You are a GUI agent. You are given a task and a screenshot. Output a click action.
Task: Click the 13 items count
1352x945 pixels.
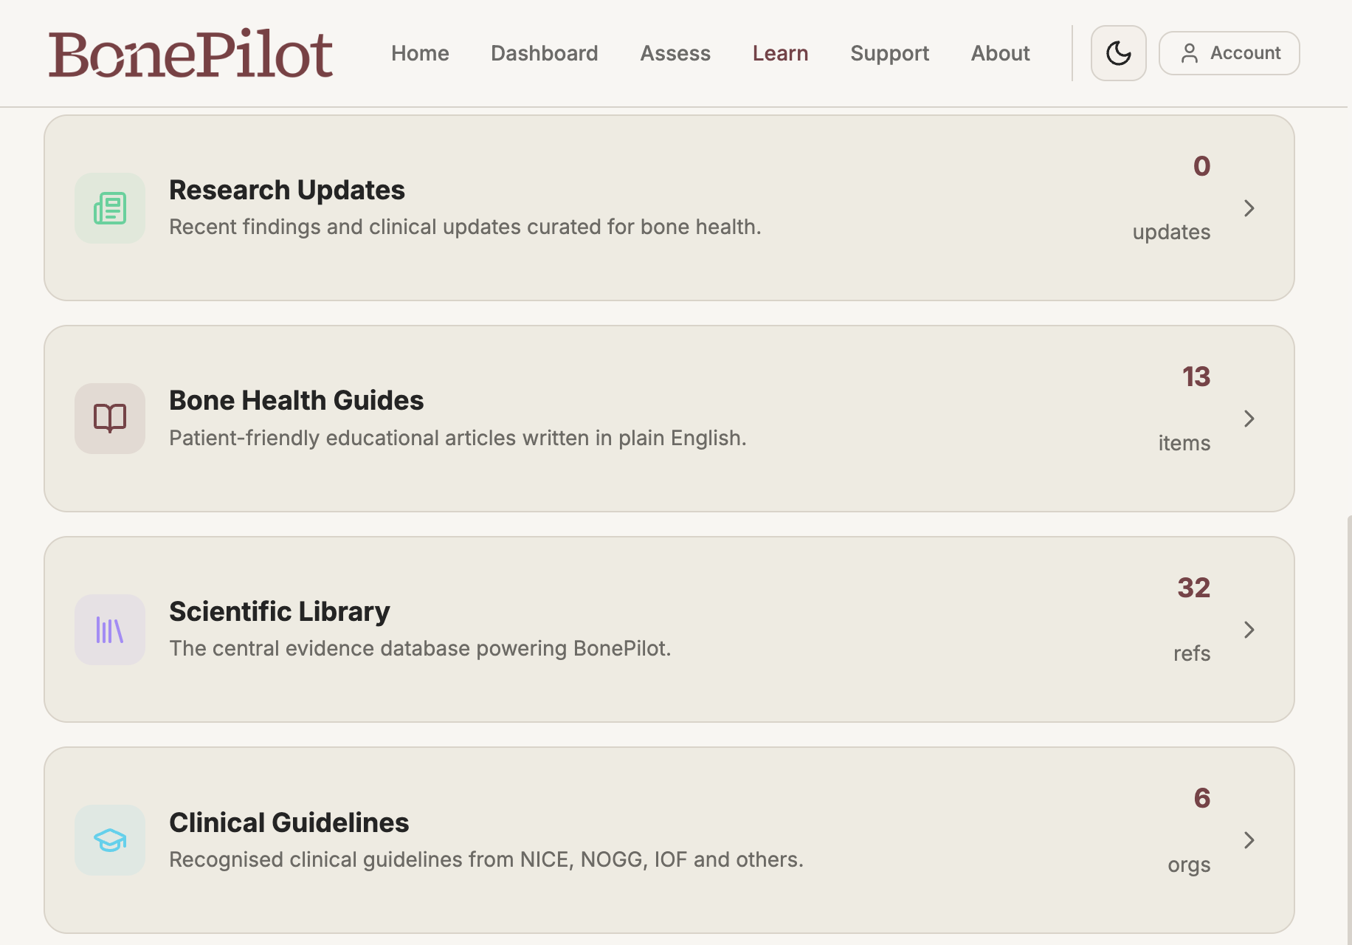[x=1184, y=410]
